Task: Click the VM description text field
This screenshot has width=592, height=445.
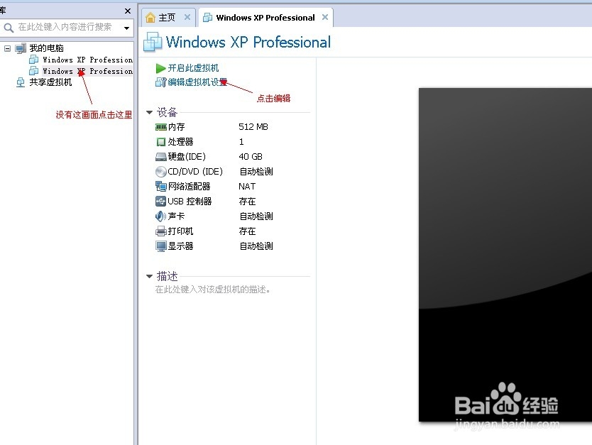Action: tap(212, 290)
